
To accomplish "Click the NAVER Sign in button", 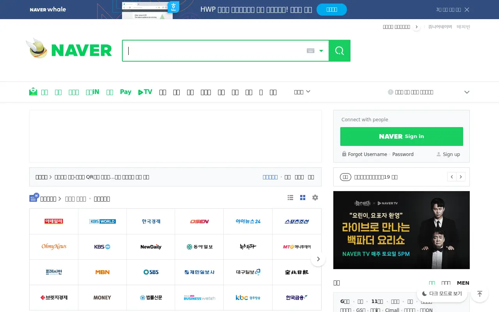I will (x=402, y=136).
